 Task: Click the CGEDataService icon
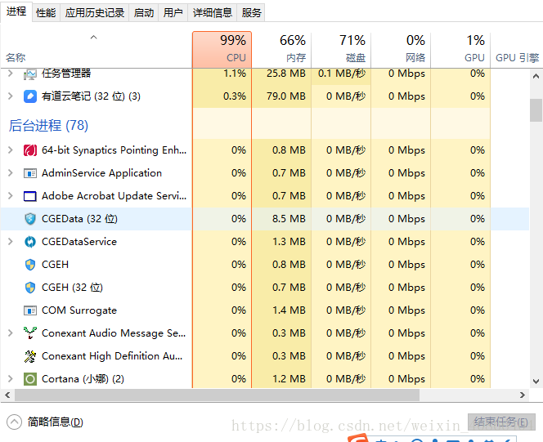click(x=30, y=241)
